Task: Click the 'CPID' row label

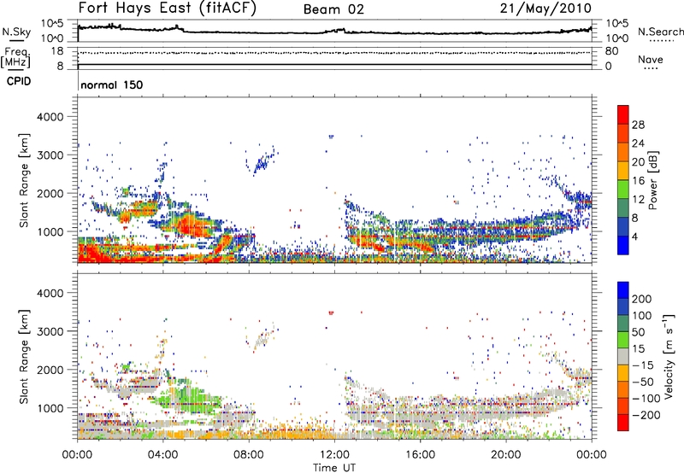Action: (x=19, y=81)
